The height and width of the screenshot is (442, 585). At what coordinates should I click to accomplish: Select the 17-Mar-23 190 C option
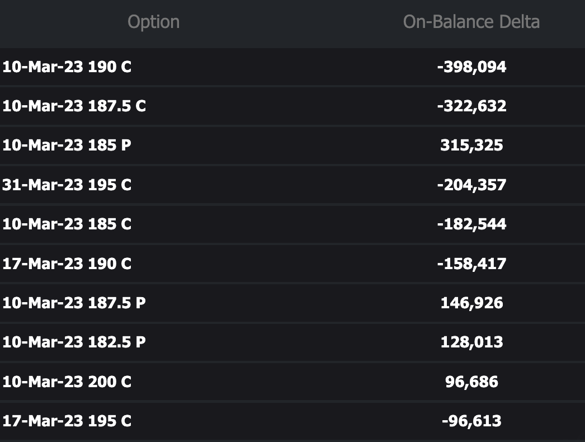click(67, 264)
